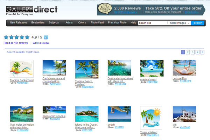This screenshot has width=210, height=140.
Task: Click Tropical background title link
Action: click(22, 80)
